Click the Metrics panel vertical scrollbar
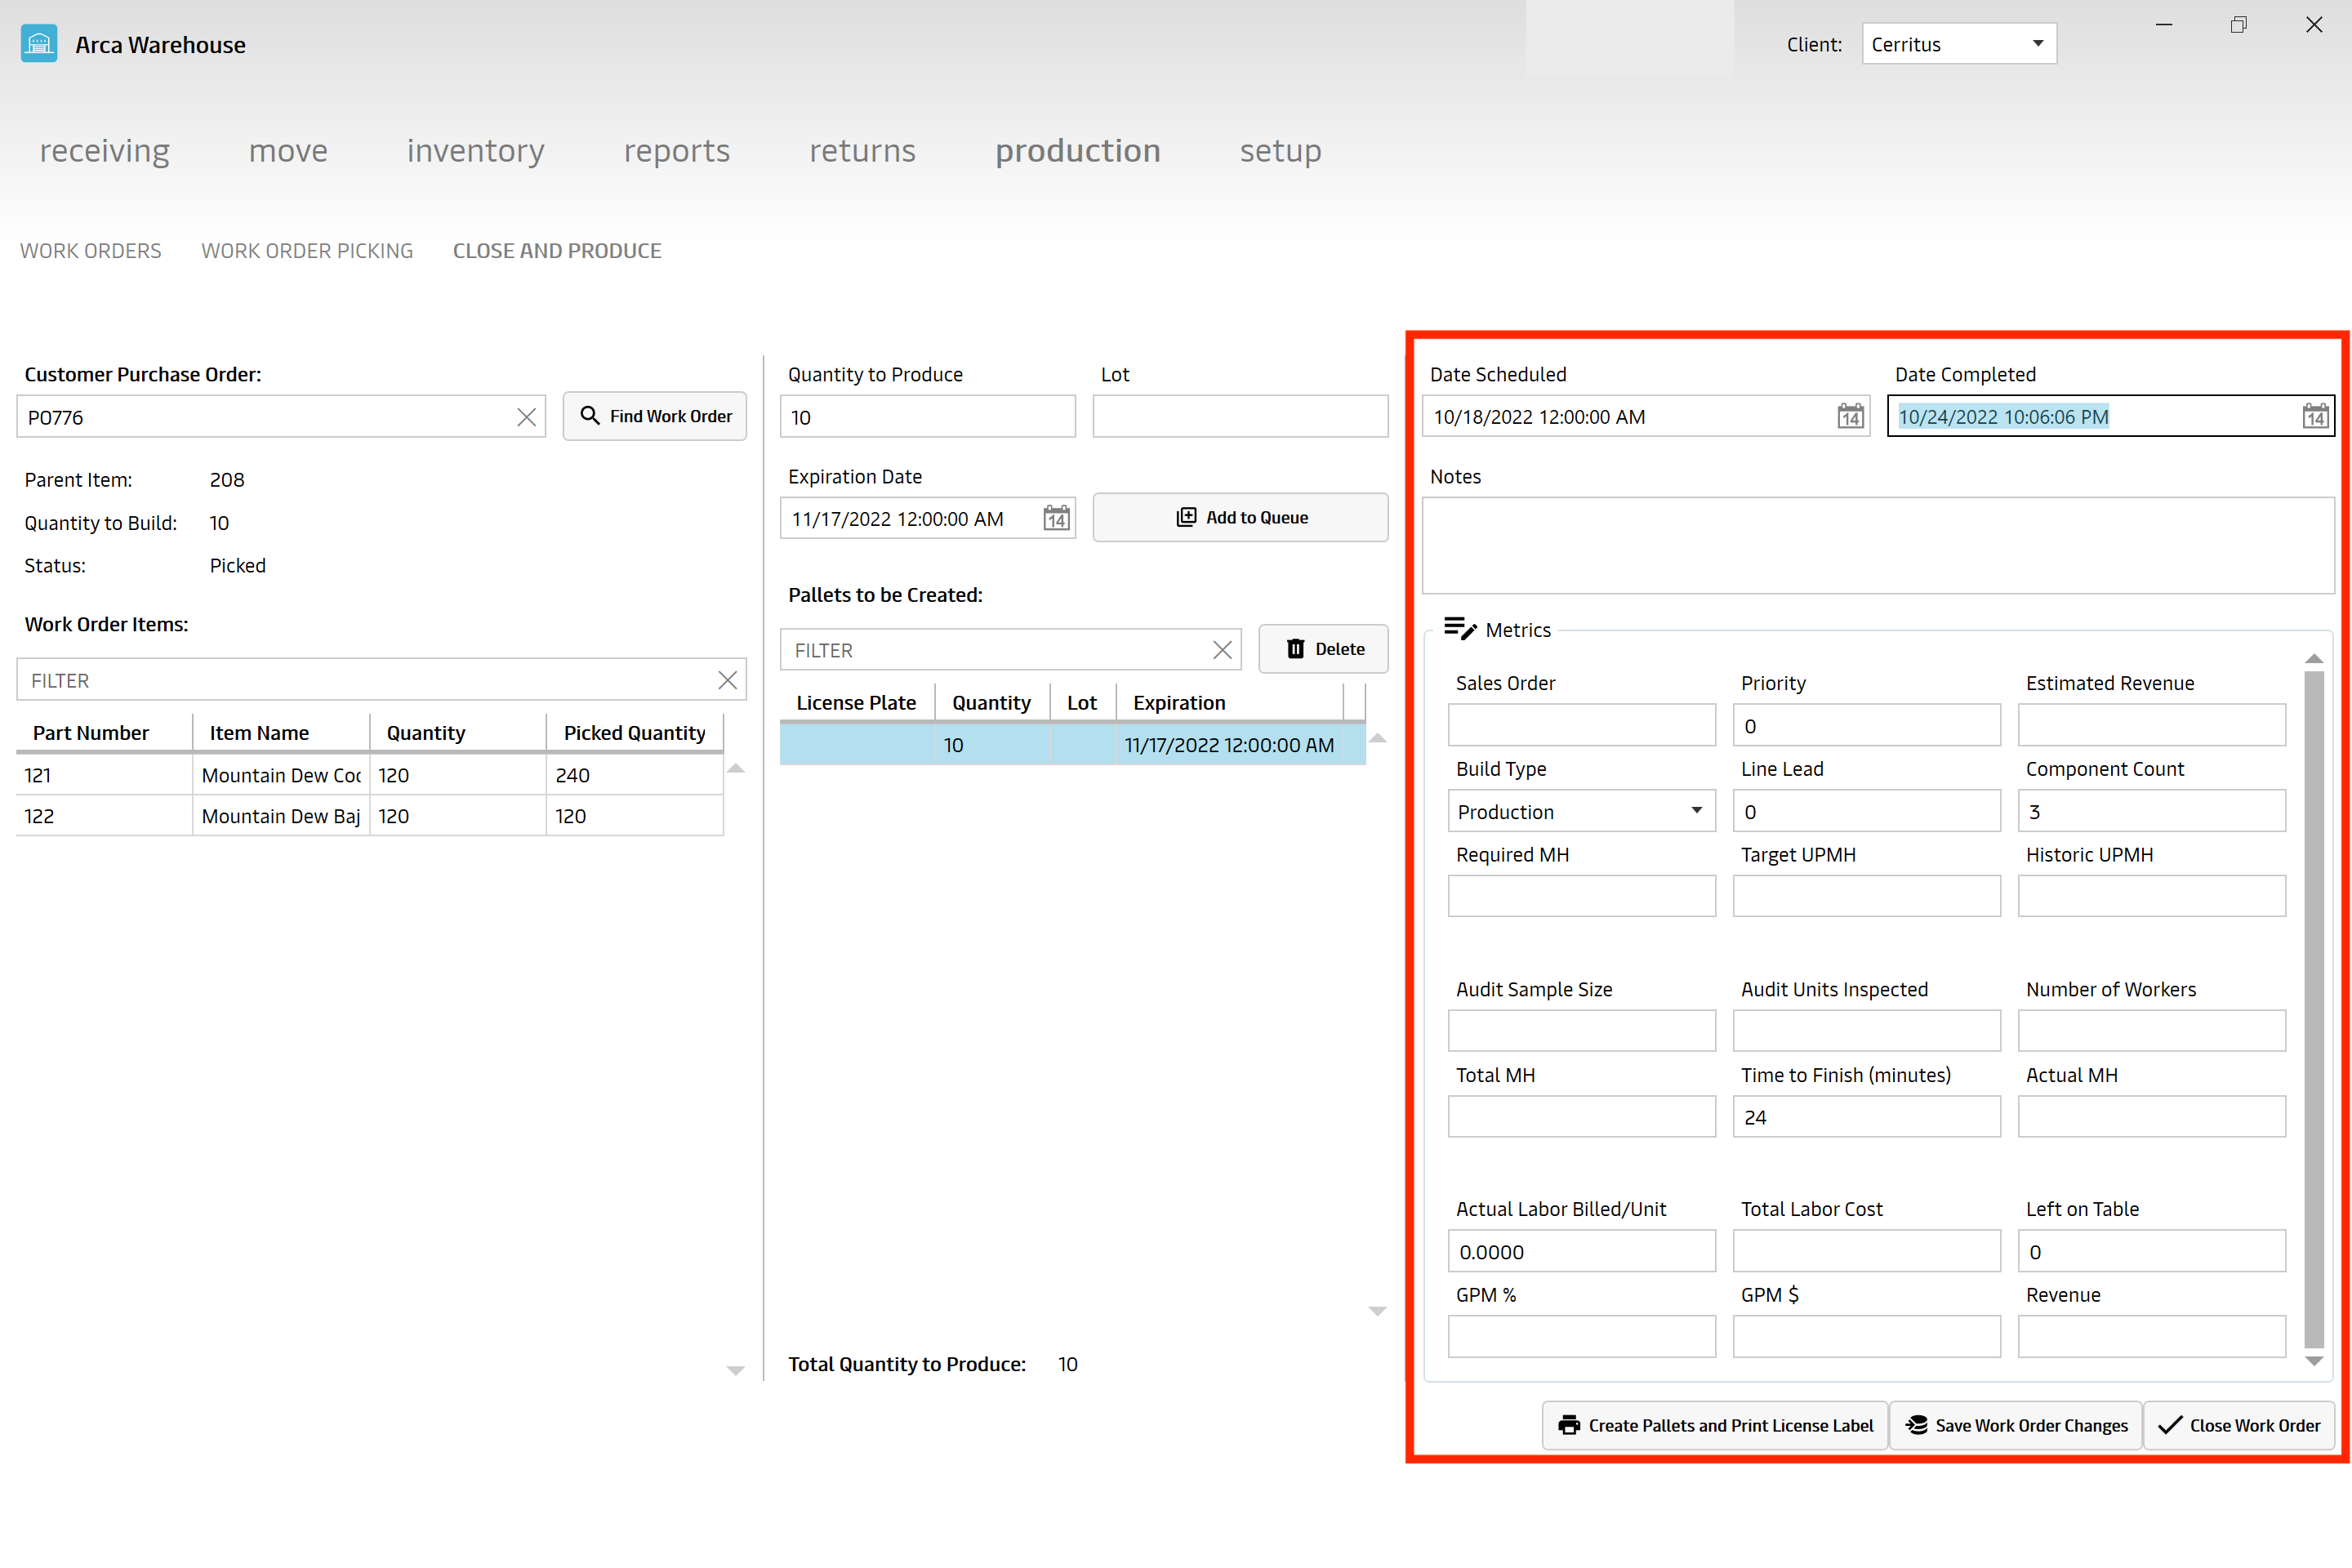The height and width of the screenshot is (1568, 2352). (x=2313, y=1009)
